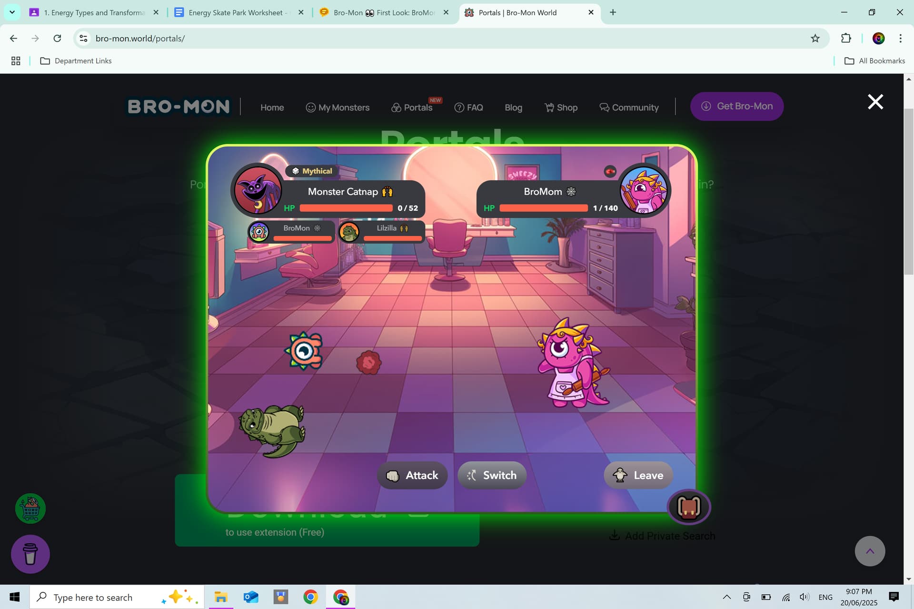Close the portal battle overlay
The image size is (914, 609).
point(875,102)
